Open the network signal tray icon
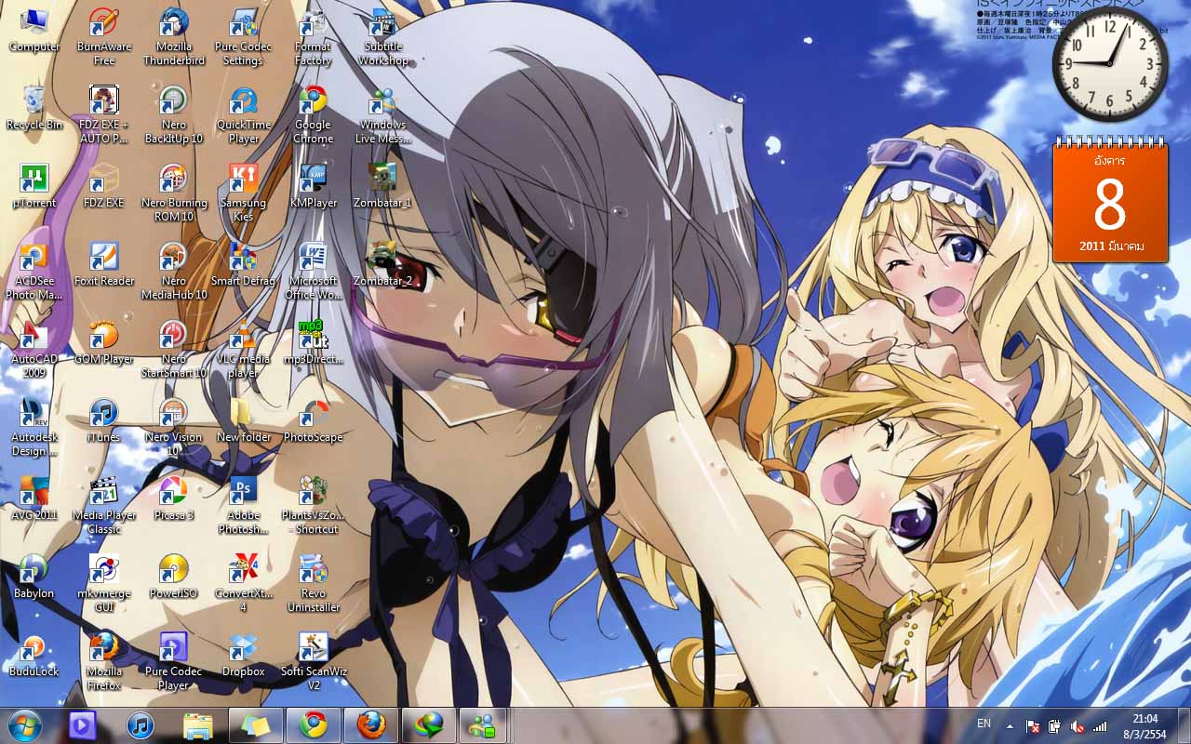The width and height of the screenshot is (1191, 744). tap(1100, 725)
